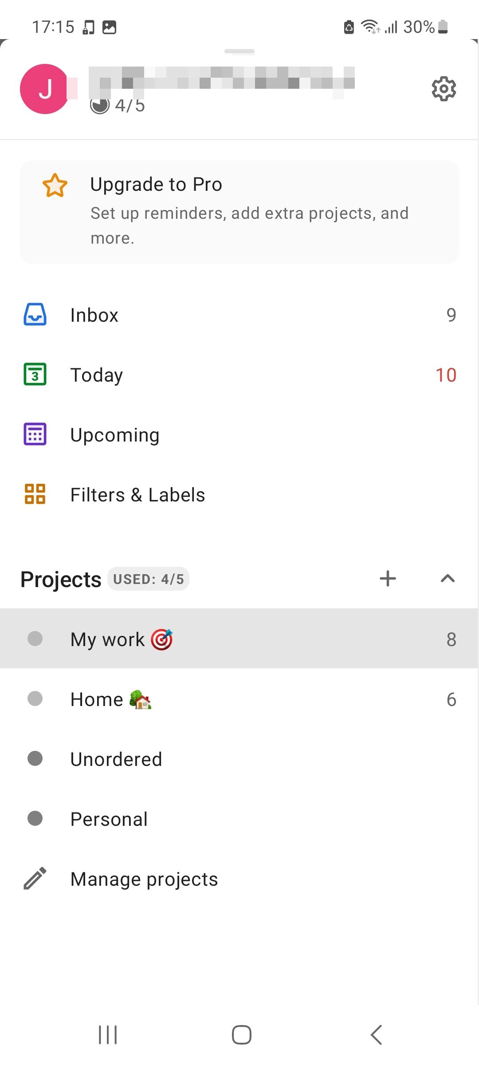Tap the Today calendar icon
Image resolution: width=479 pixels, height=1065 pixels.
[35, 375]
